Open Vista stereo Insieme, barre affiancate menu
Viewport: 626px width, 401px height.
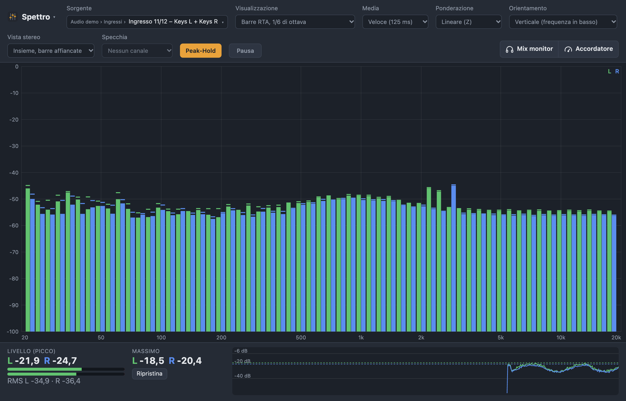pos(51,50)
